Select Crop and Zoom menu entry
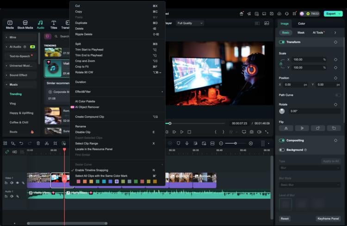 tap(118, 61)
